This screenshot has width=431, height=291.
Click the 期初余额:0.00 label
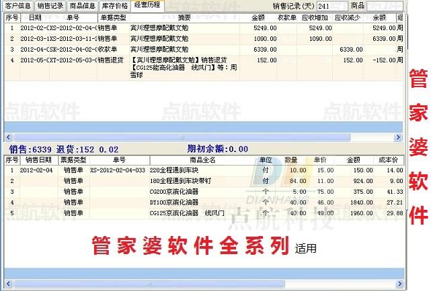217,149
